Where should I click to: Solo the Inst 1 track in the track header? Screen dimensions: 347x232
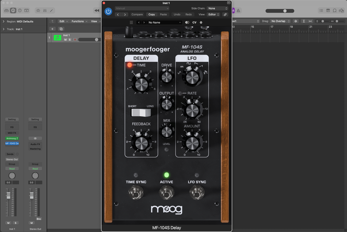[70, 40]
